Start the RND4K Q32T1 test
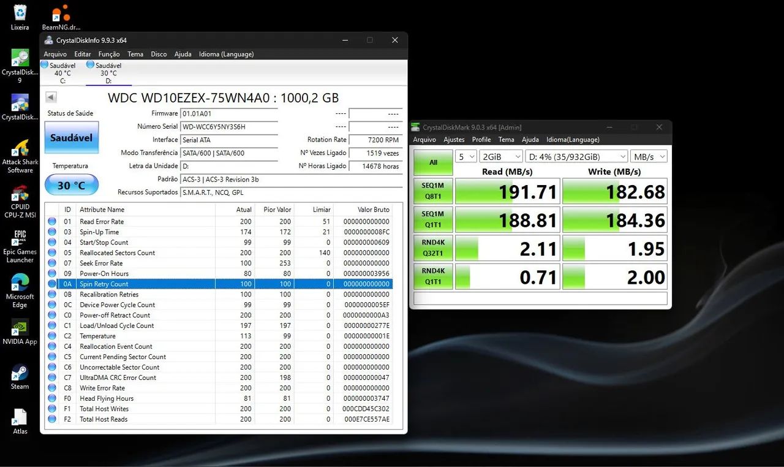 [x=433, y=248]
